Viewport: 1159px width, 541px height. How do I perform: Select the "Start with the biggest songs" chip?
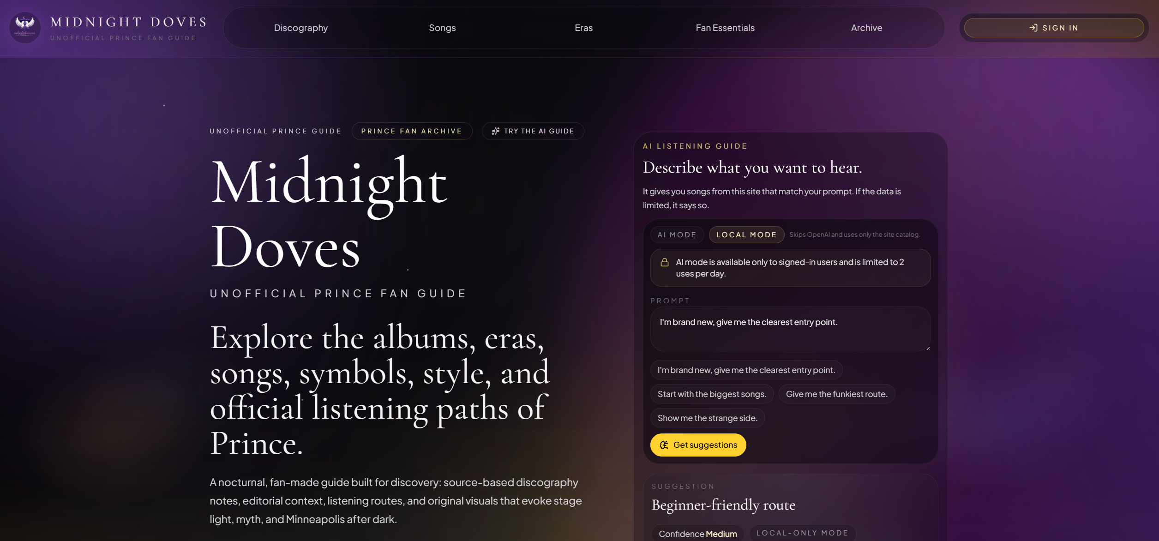[711, 394]
